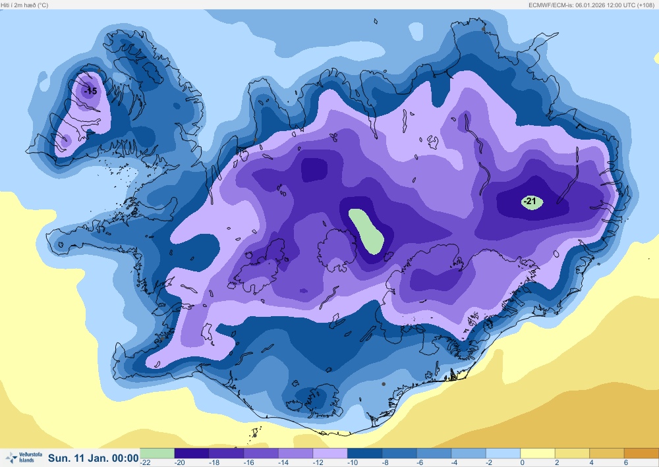
Task: Click the '-12' legend scale label
Action: [318, 463]
